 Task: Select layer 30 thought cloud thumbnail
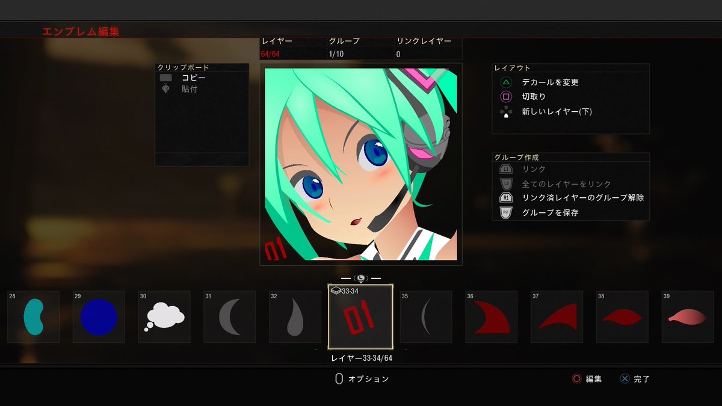pyautogui.click(x=164, y=317)
